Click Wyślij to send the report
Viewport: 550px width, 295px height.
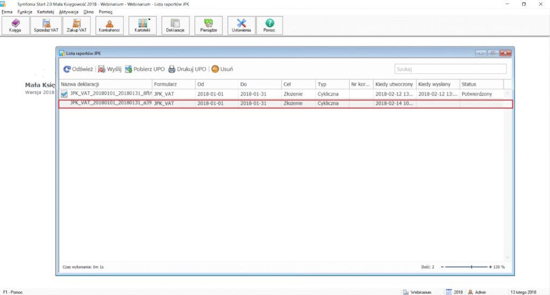(x=110, y=69)
